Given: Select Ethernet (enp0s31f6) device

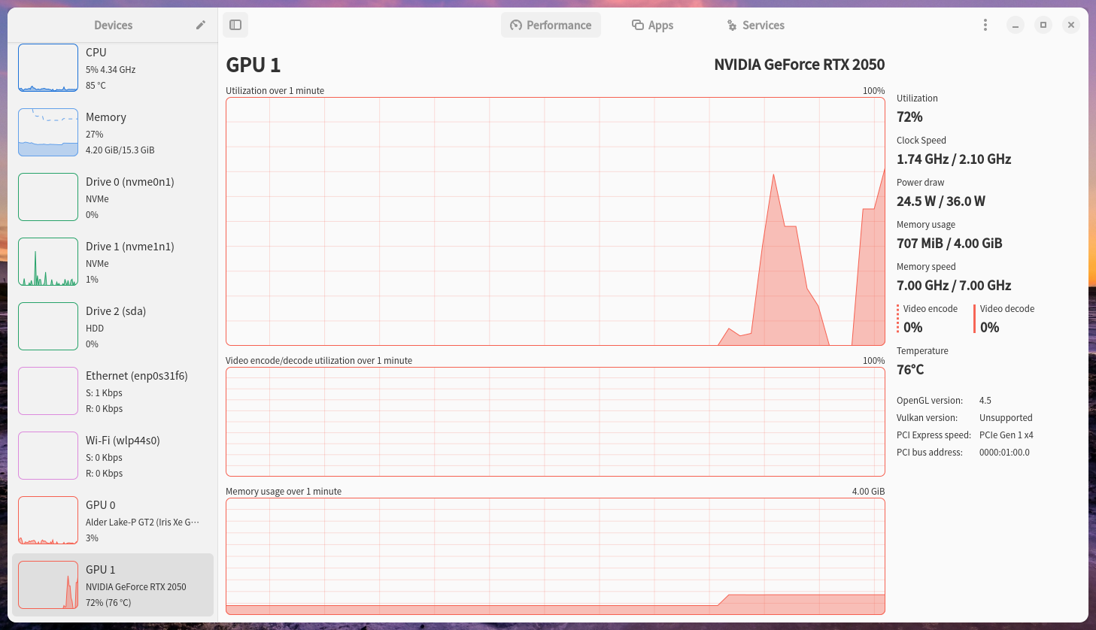Looking at the screenshot, I should pos(113,391).
